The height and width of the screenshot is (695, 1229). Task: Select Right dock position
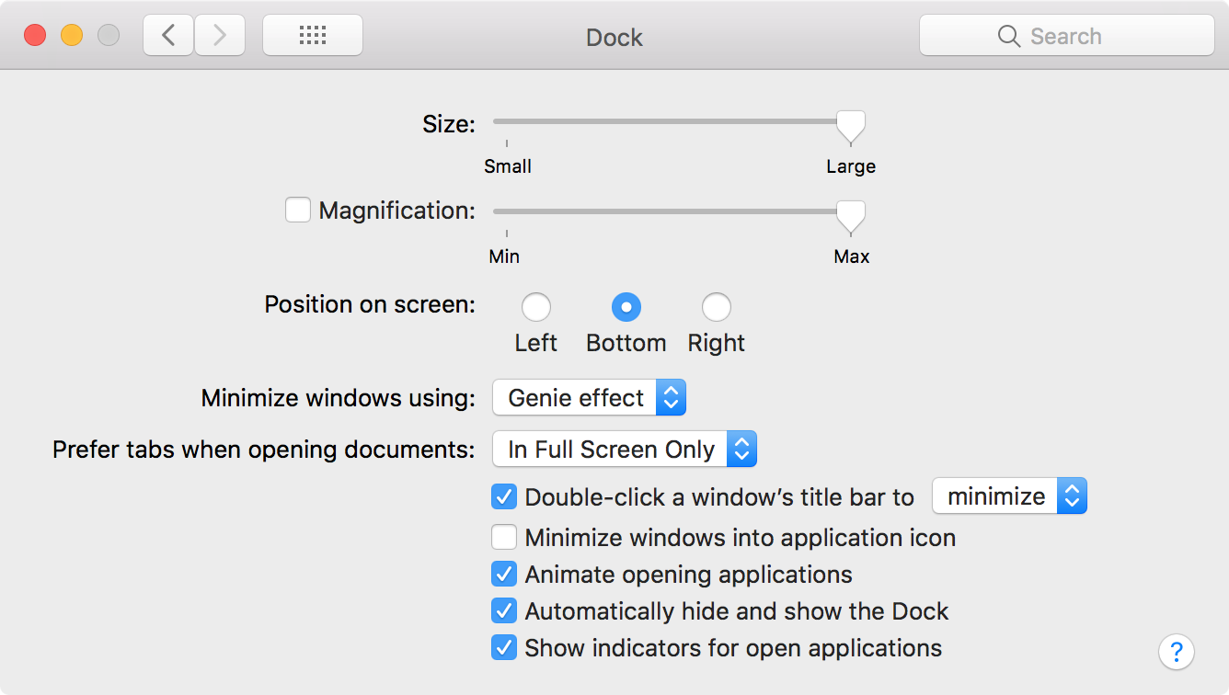717,307
